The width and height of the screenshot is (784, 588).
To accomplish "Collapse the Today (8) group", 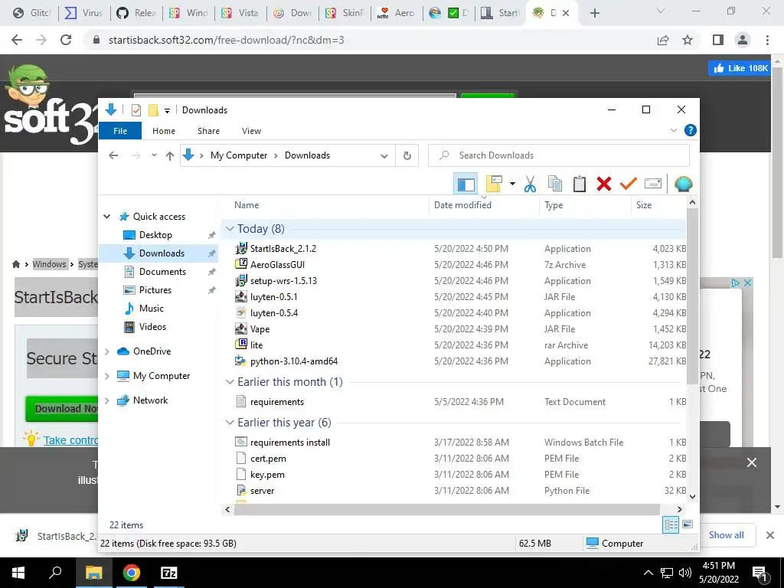I will [x=230, y=229].
